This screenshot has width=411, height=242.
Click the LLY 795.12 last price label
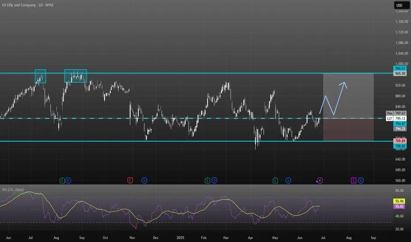tap(396, 118)
